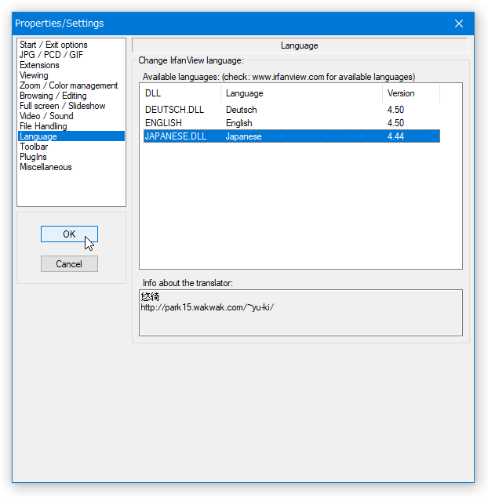
Task: Click the Japanese language name cell
Action: [x=244, y=136]
